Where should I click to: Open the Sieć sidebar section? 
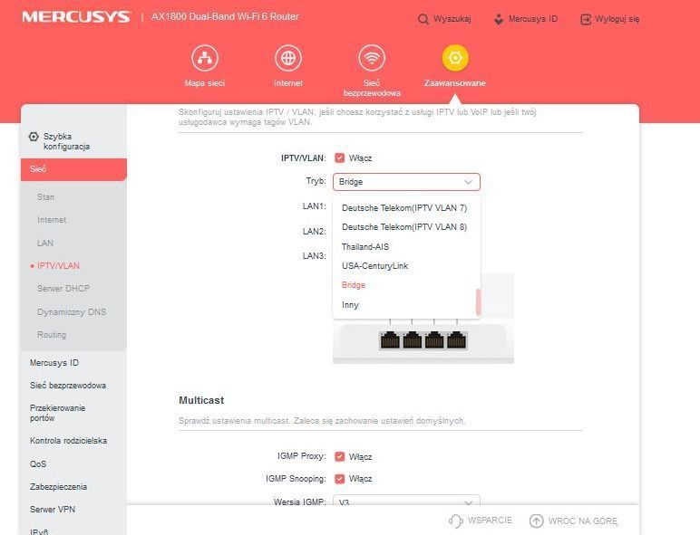click(x=73, y=169)
